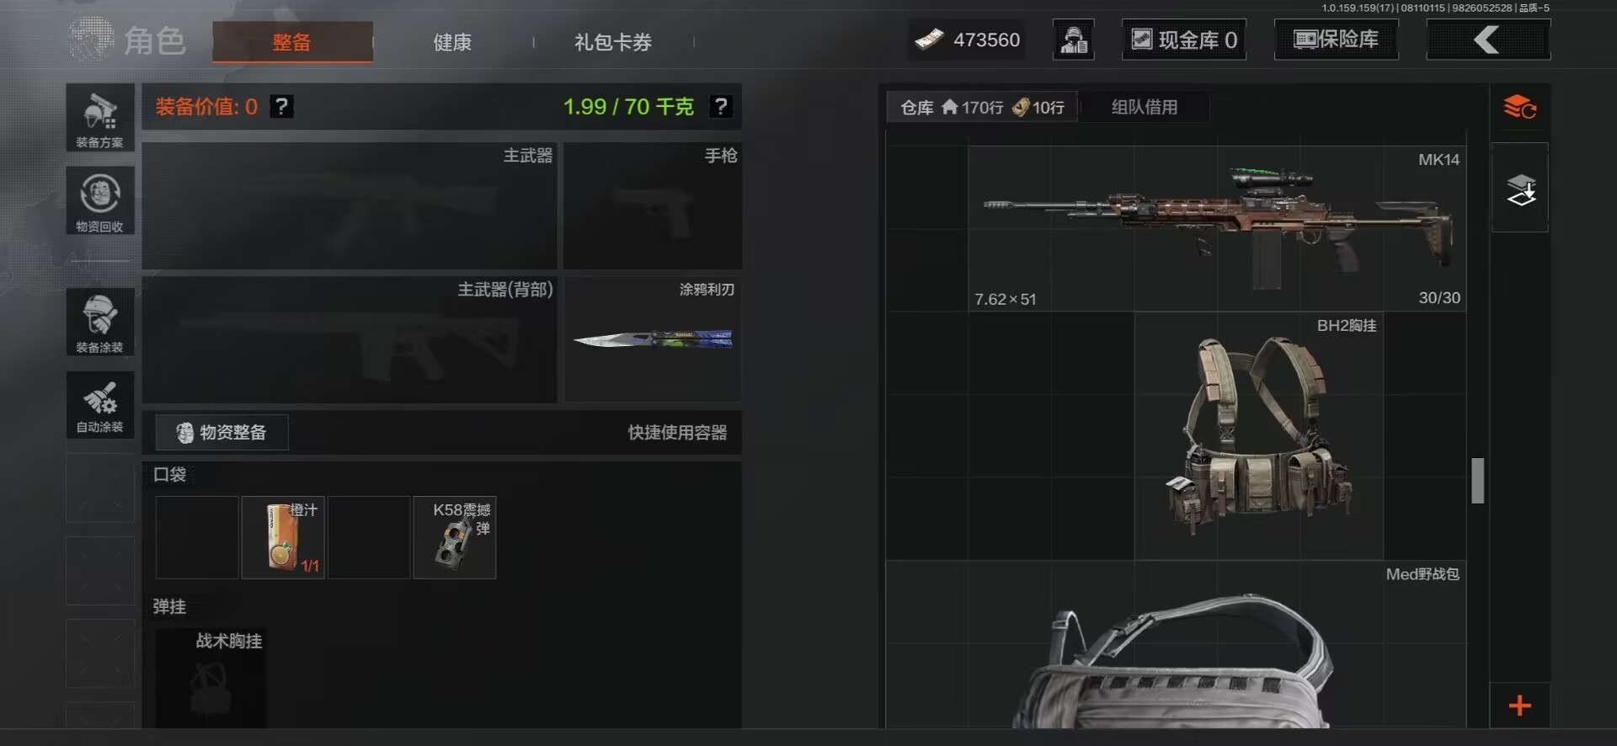Open the 装备方案 loadout icon
The image size is (1617, 746).
[x=100, y=118]
